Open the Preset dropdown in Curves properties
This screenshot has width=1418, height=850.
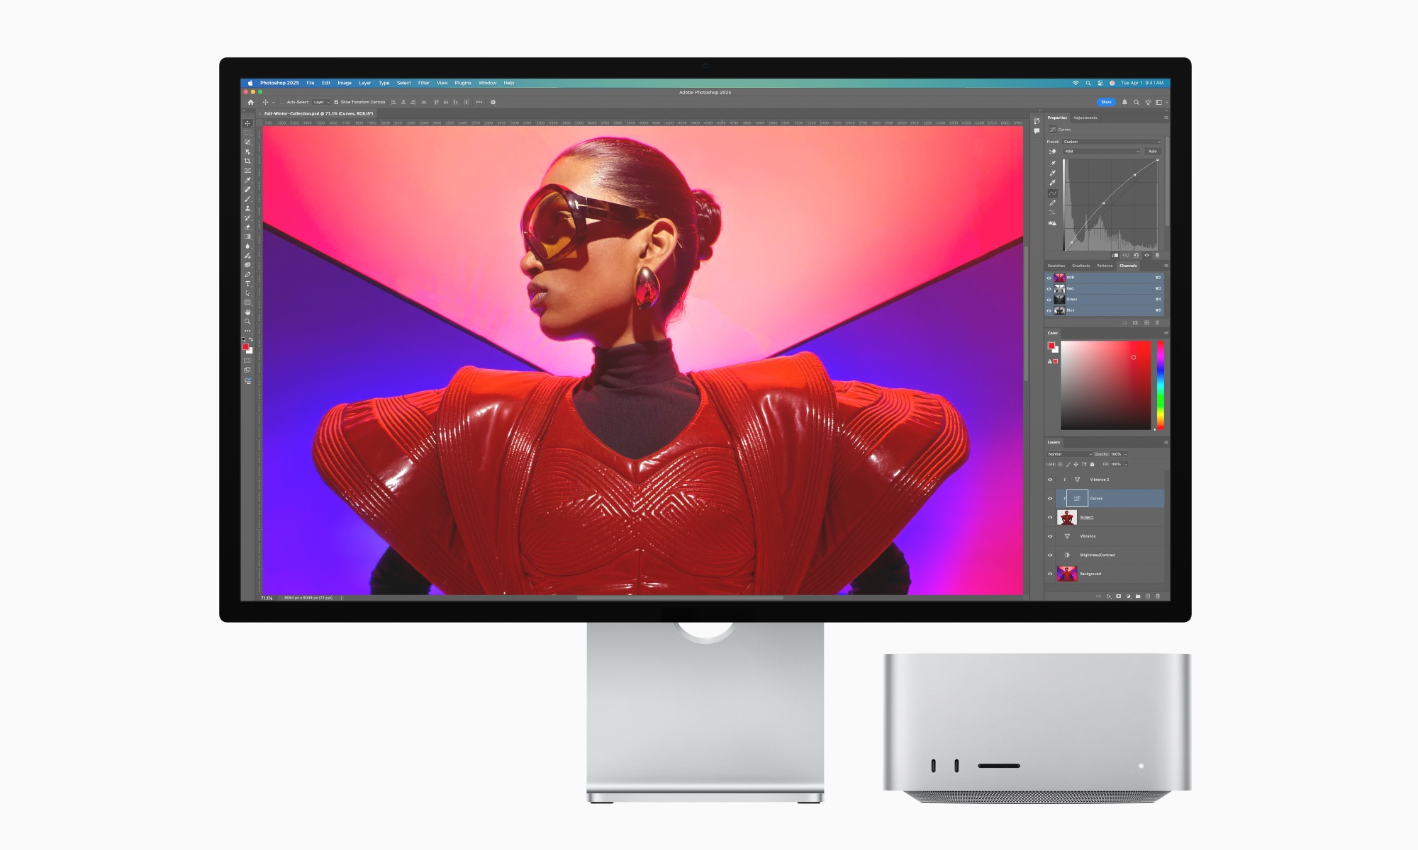(1112, 142)
